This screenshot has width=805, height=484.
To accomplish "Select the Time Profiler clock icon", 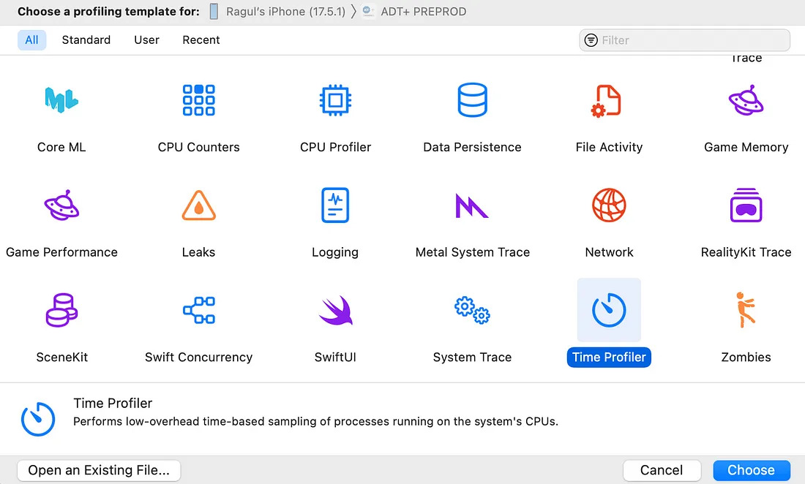I will pos(609,310).
